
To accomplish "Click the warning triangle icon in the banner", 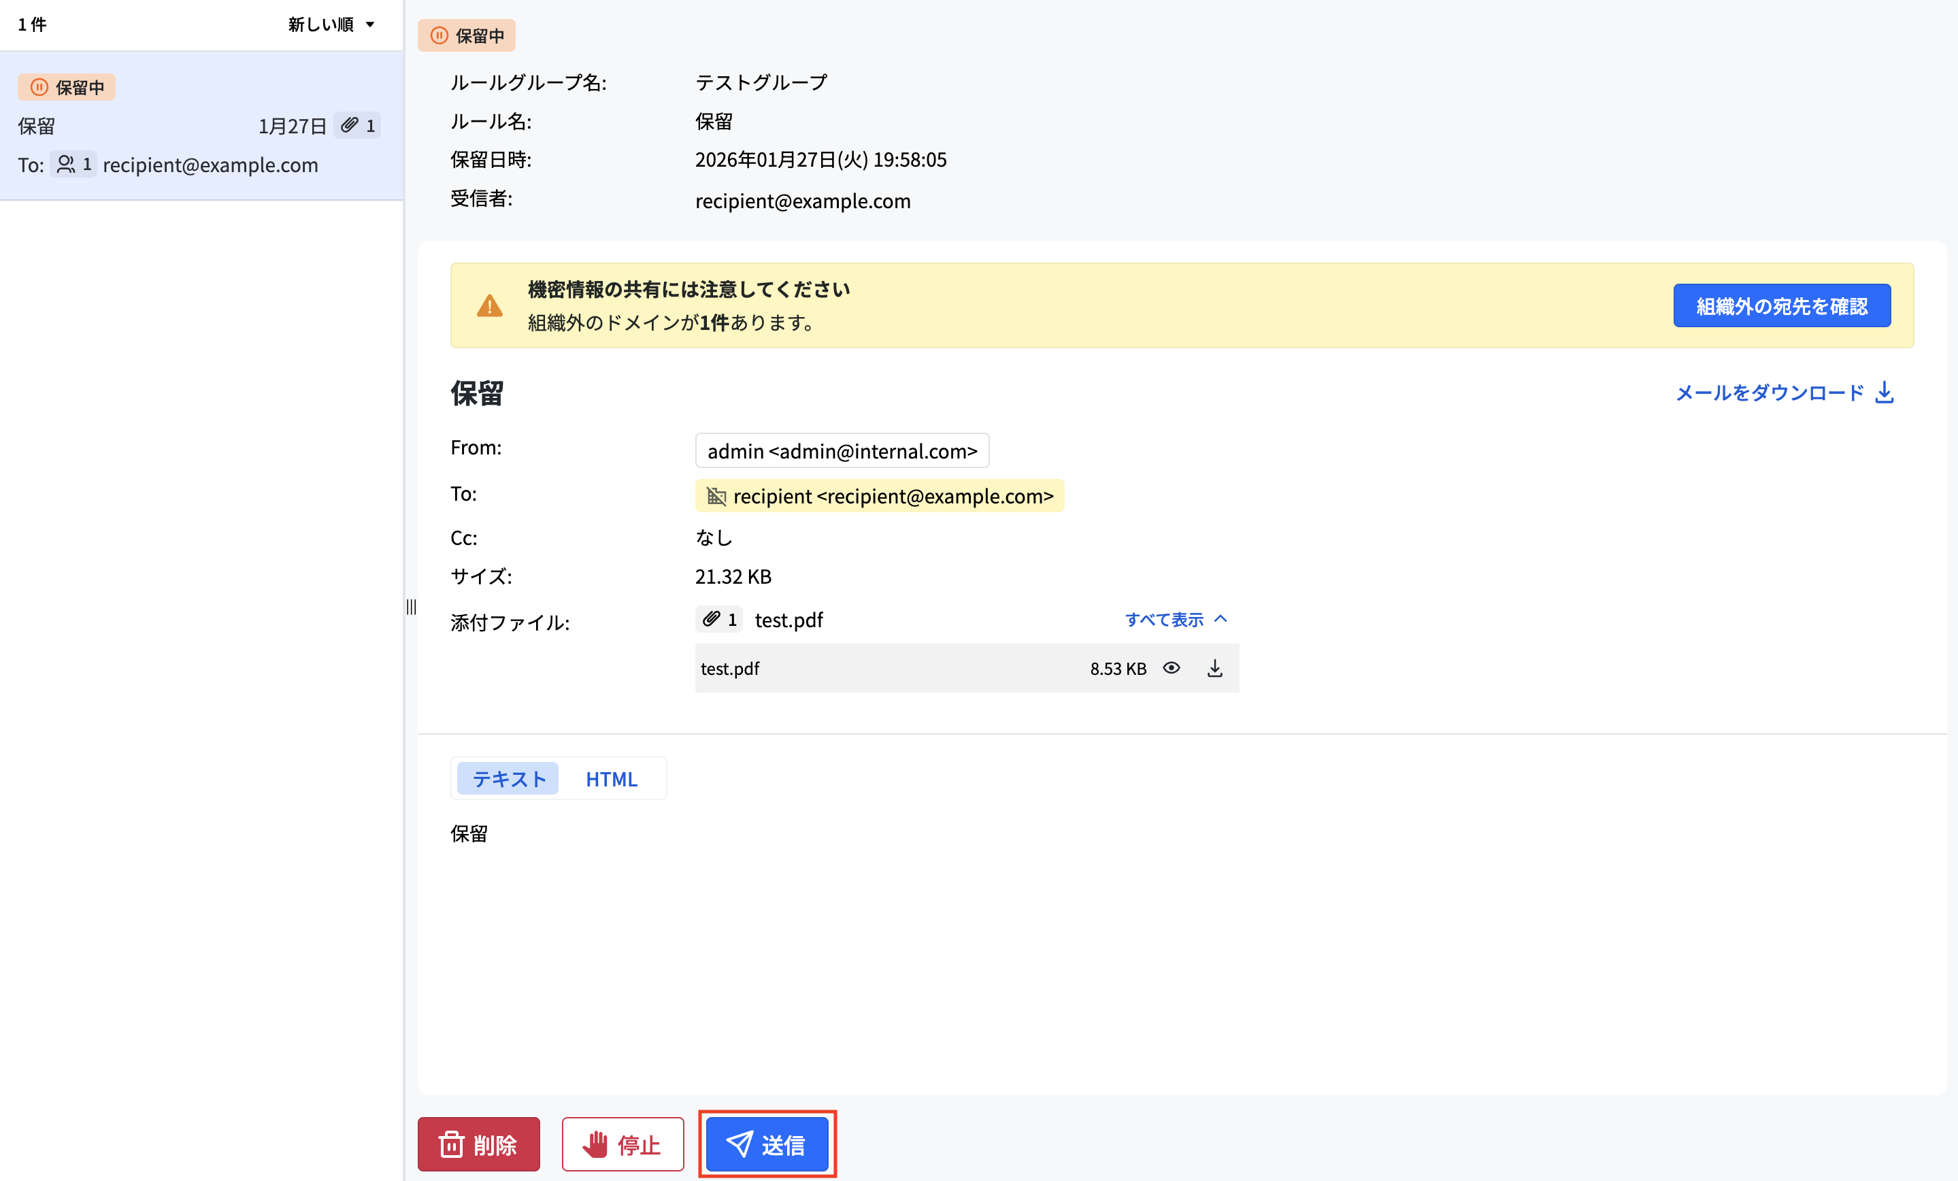I will 490,306.
